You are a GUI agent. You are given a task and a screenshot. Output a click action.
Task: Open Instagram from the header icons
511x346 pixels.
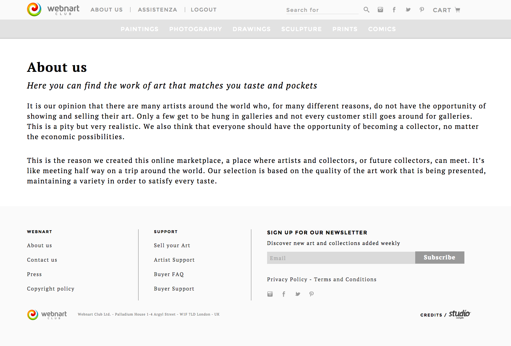(380, 10)
